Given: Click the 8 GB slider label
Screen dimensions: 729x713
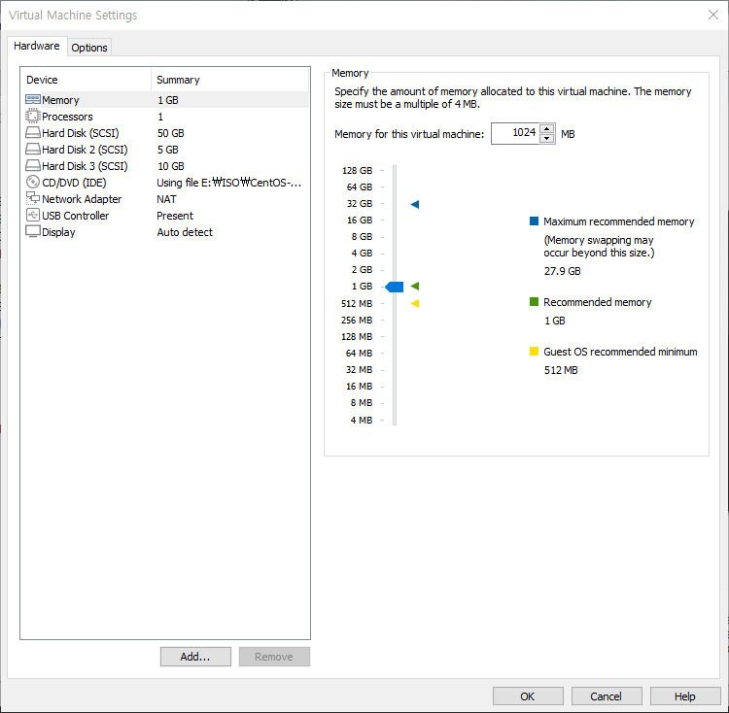Looking at the screenshot, I should (x=362, y=236).
